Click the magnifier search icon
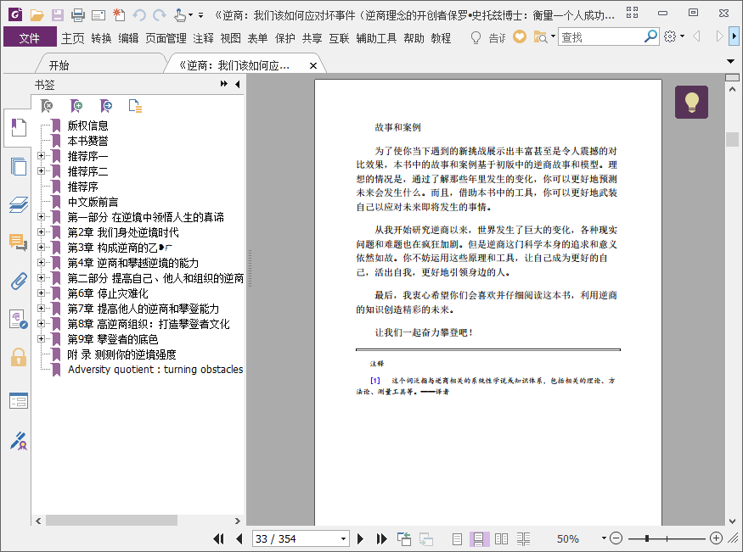The width and height of the screenshot is (743, 552). [651, 36]
